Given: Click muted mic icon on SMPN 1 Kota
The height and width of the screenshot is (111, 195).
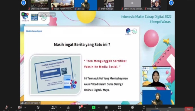Looking at the screenshot, I should 122,9.
